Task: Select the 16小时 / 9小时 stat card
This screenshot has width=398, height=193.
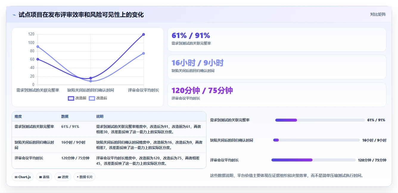Action: tap(277, 67)
